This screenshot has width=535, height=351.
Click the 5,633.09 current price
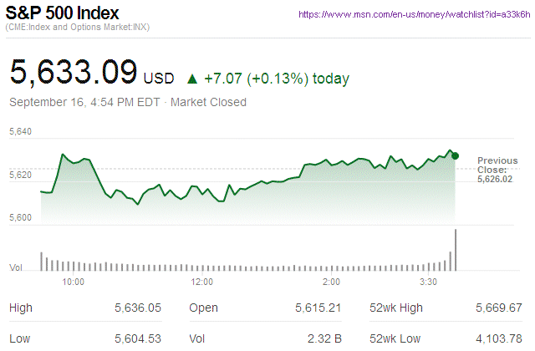point(73,73)
